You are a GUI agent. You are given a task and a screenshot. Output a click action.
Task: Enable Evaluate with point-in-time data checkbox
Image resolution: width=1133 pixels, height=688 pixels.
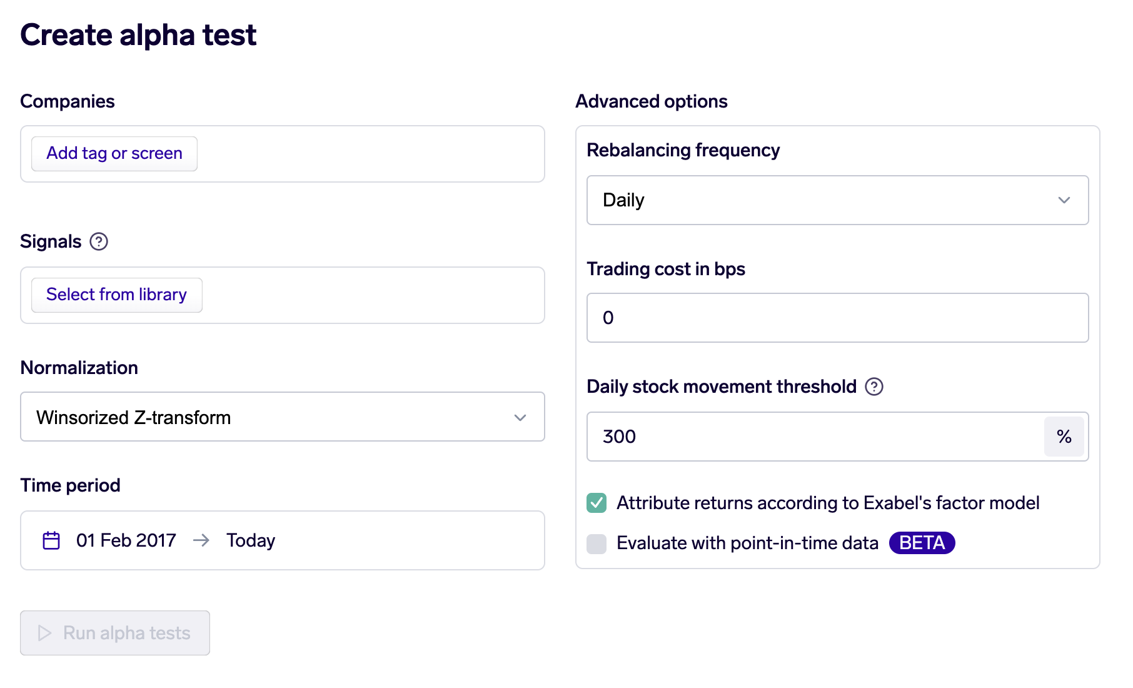[x=597, y=544]
